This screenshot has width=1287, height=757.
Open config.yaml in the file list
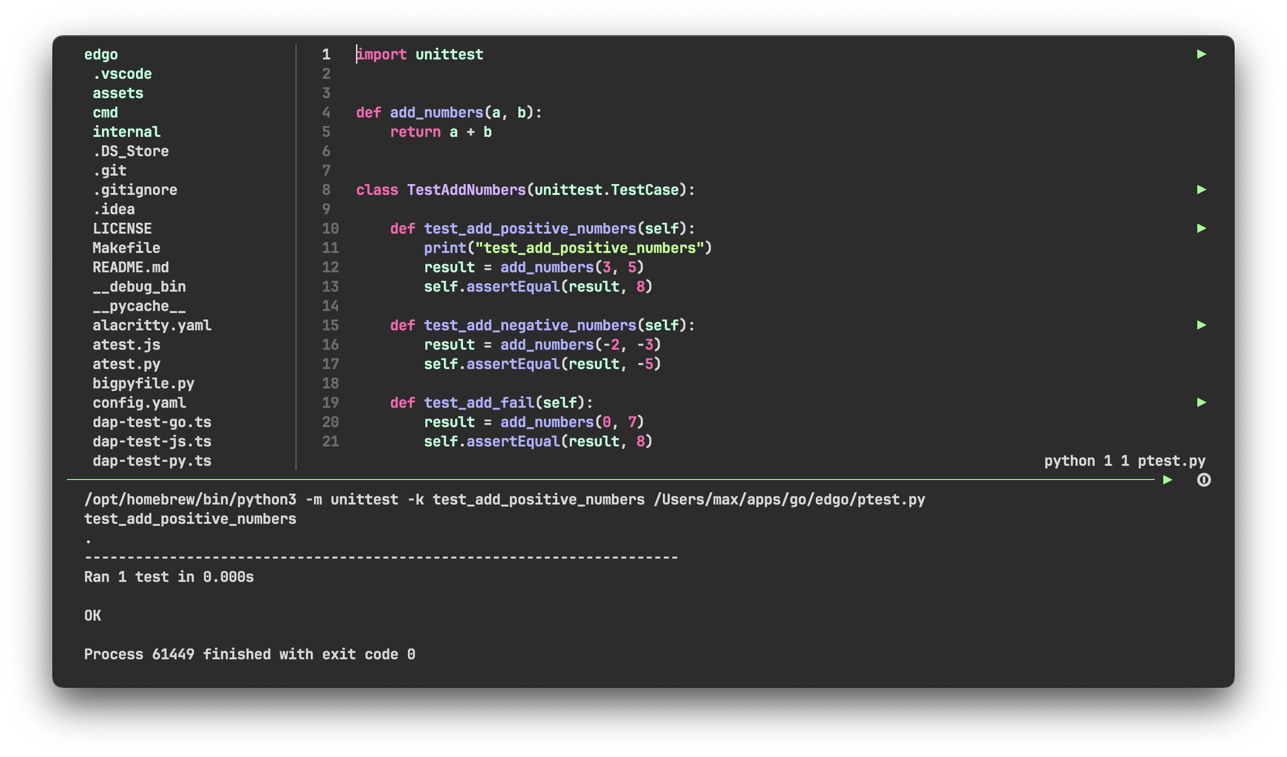tap(139, 403)
